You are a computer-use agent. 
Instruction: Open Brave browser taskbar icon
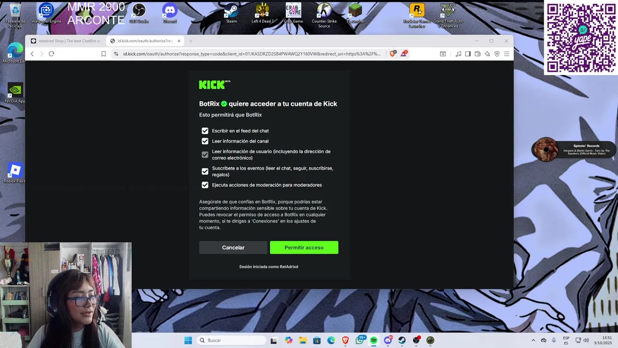click(345, 340)
